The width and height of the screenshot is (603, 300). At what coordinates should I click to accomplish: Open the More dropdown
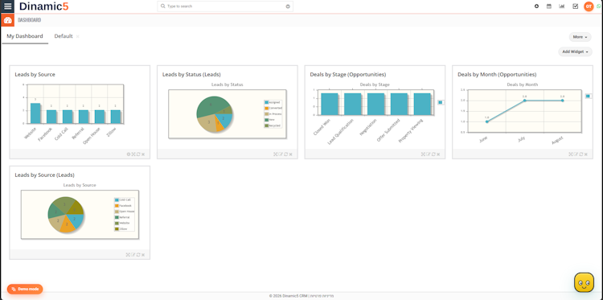[580, 37]
